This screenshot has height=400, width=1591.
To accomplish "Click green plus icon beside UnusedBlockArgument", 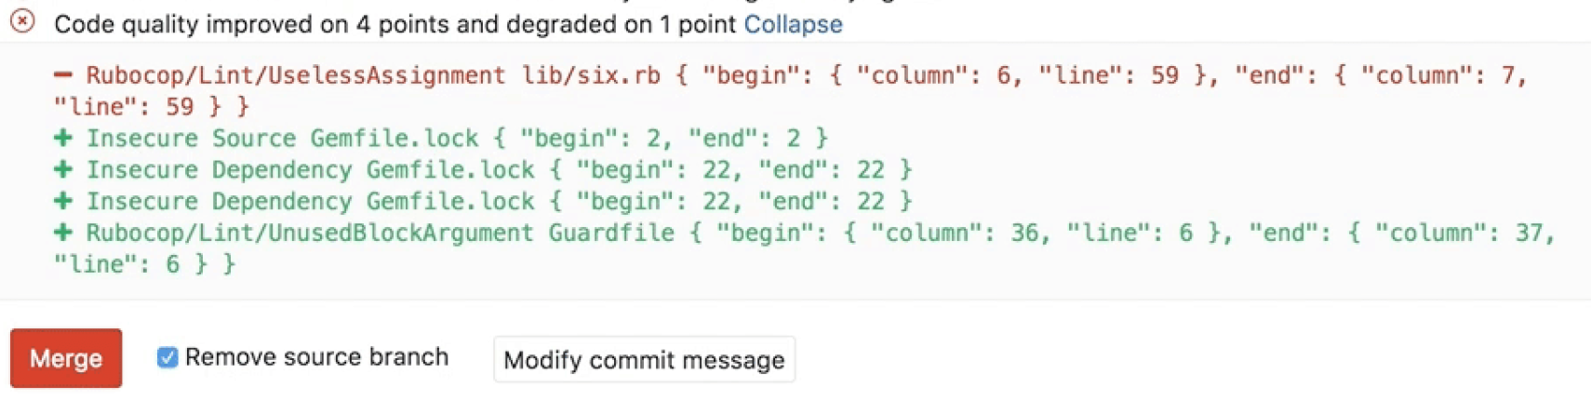I will pyautogui.click(x=63, y=233).
